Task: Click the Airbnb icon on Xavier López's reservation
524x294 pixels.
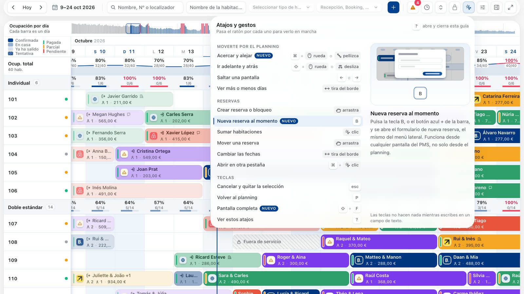Action: (x=154, y=136)
